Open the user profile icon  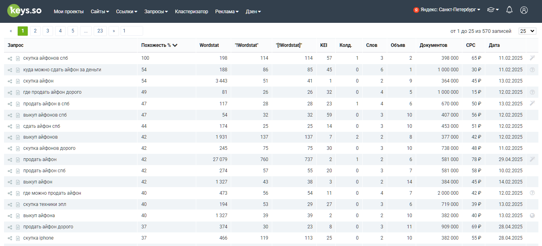pyautogui.click(x=524, y=10)
